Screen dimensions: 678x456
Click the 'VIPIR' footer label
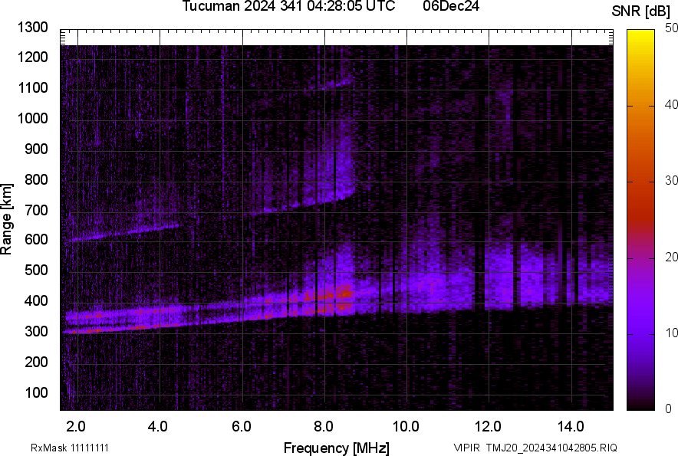point(466,448)
